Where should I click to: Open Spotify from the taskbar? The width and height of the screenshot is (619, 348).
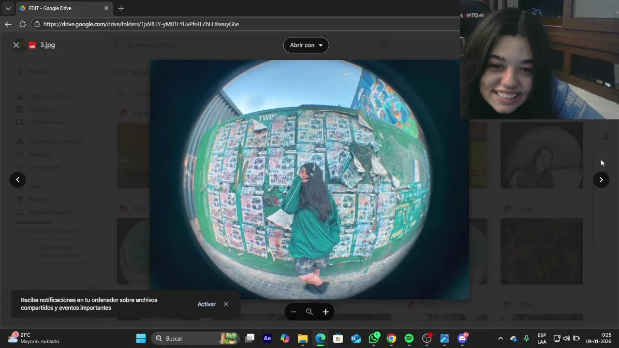(409, 338)
